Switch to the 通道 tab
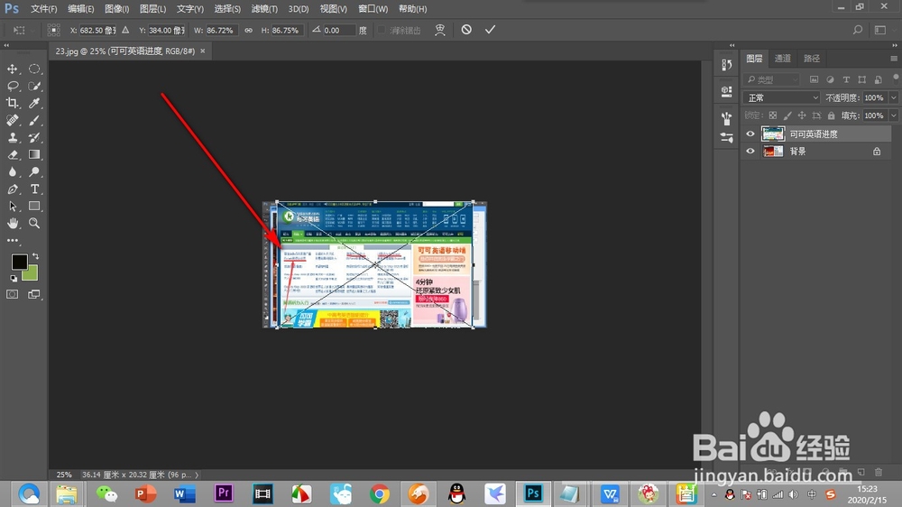Image resolution: width=902 pixels, height=507 pixels. [782, 59]
